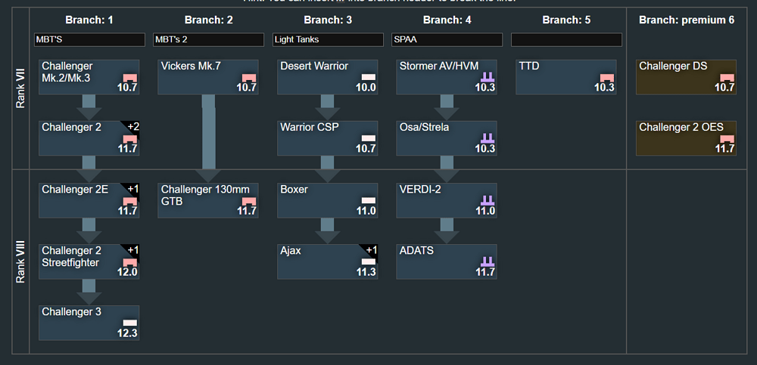This screenshot has width=757, height=365.
Task: Expand the +1 group on Challenger 2 Streetfighter
Action: pyautogui.click(x=132, y=250)
